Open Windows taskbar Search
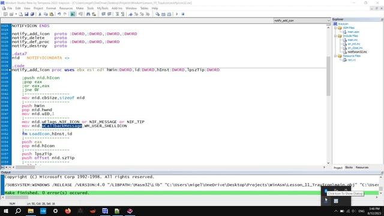 [x=18, y=211]
